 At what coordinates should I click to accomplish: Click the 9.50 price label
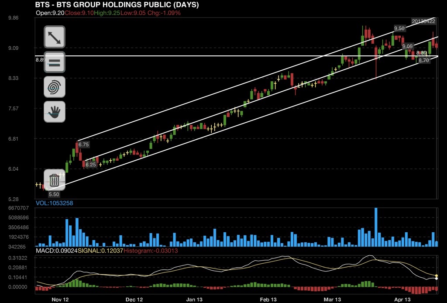coord(399,28)
